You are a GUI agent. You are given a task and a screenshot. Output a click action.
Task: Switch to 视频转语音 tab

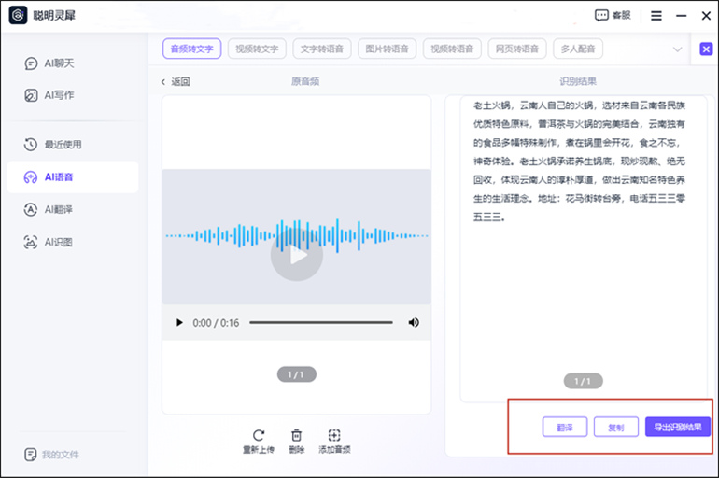(452, 49)
